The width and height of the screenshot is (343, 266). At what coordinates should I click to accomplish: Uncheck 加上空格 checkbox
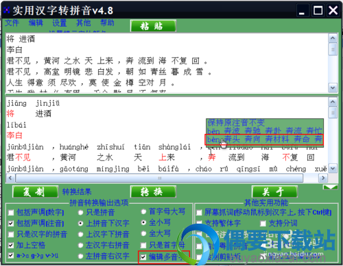coord(11,245)
